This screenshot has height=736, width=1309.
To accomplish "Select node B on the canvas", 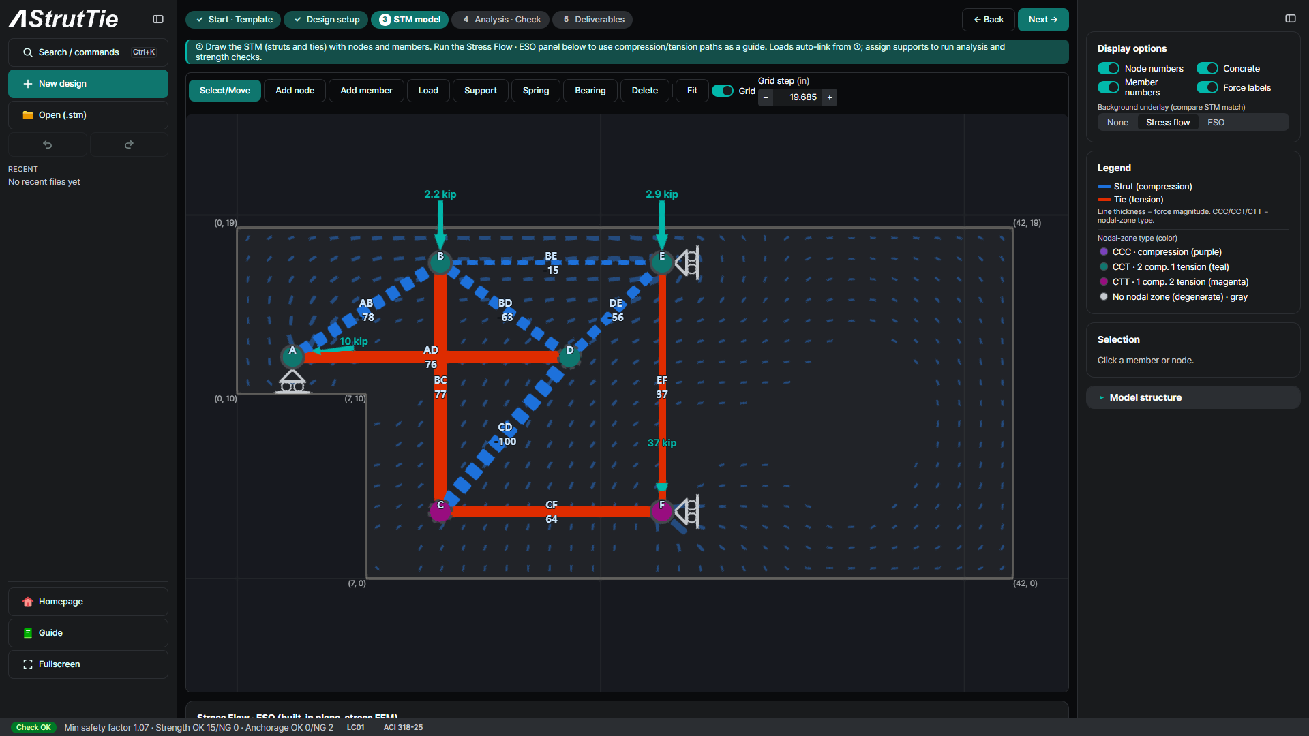I will (440, 262).
